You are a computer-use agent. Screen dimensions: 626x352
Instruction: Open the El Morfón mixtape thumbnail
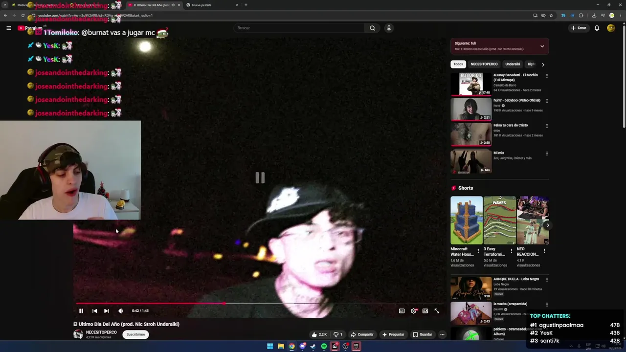471,84
